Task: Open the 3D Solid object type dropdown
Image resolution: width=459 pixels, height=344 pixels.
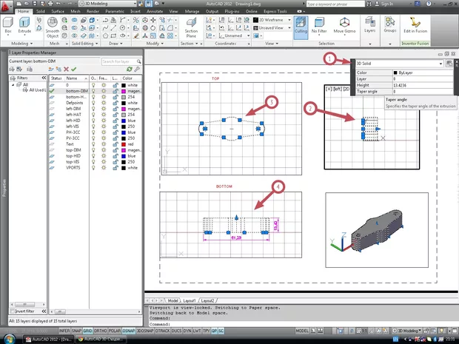Action: pyautogui.click(x=441, y=64)
